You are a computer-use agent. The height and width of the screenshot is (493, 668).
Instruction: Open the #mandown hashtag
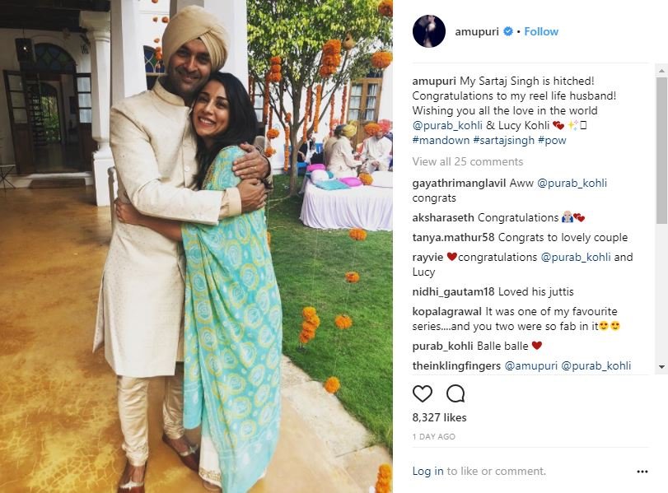[441, 140]
